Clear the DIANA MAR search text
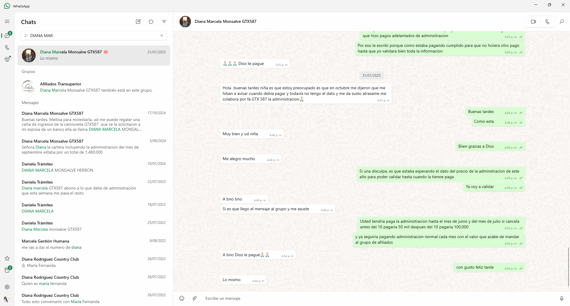The image size is (570, 306). (161, 36)
